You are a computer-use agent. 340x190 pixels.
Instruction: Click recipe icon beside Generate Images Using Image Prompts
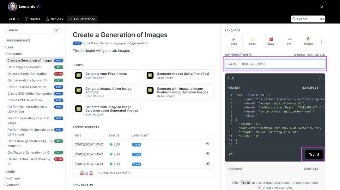point(78,90)
